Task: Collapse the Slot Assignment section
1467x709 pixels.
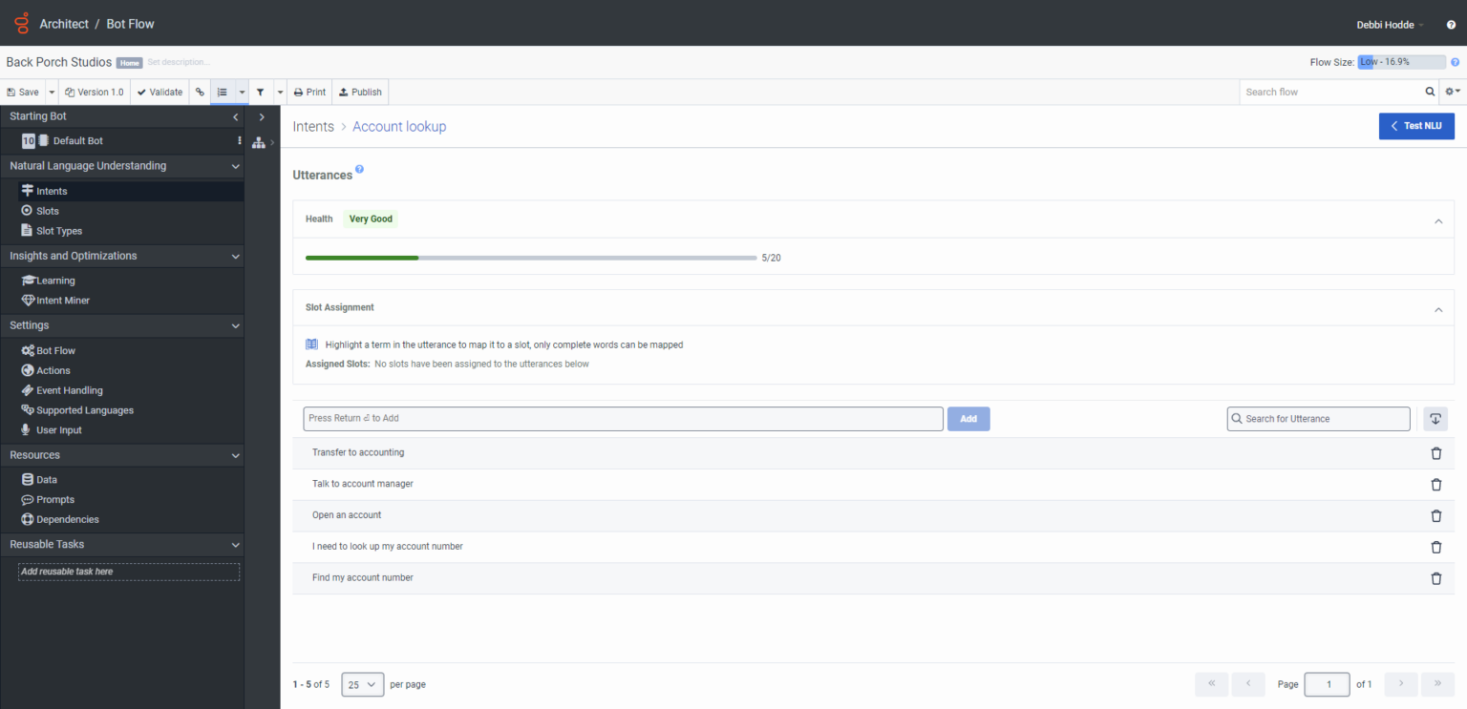Action: [1438, 309]
